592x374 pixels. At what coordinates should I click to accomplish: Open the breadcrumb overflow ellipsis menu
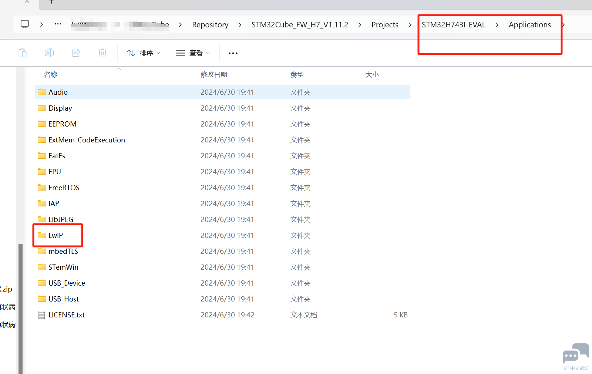click(x=58, y=24)
